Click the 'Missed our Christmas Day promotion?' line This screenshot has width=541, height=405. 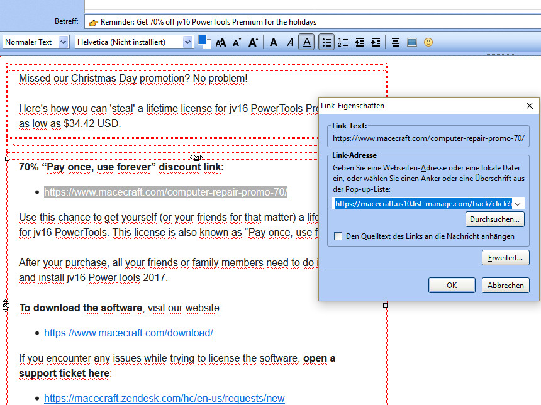(133, 79)
